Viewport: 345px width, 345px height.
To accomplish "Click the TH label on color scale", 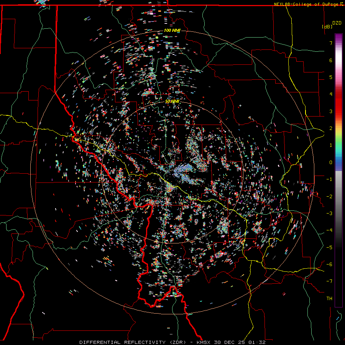I will point(329,299).
